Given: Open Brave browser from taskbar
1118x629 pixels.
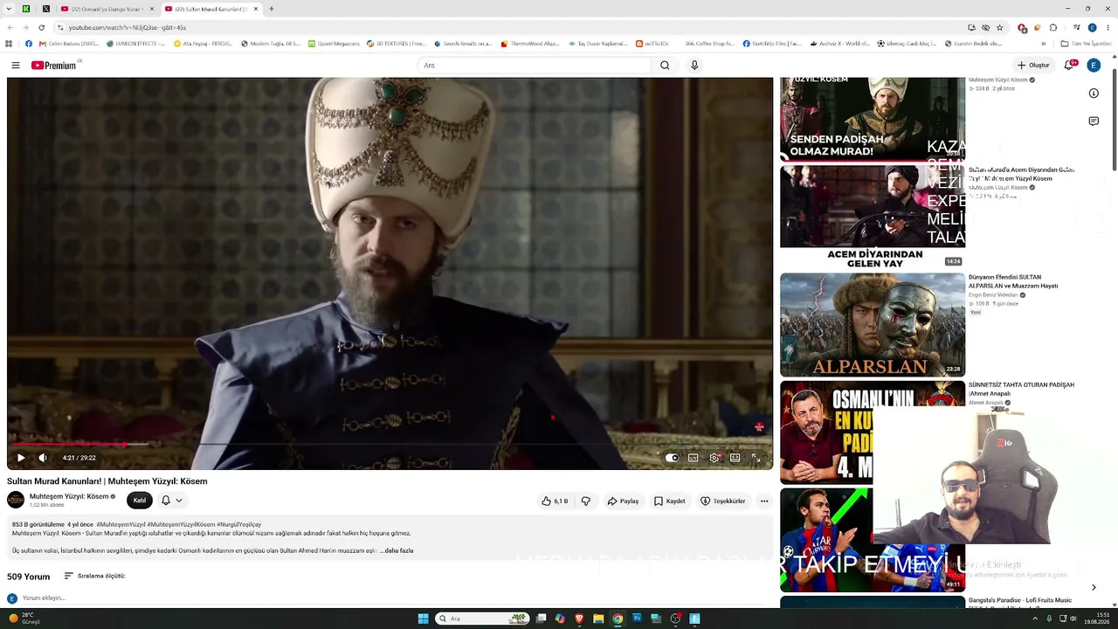Looking at the screenshot, I should click(x=579, y=619).
